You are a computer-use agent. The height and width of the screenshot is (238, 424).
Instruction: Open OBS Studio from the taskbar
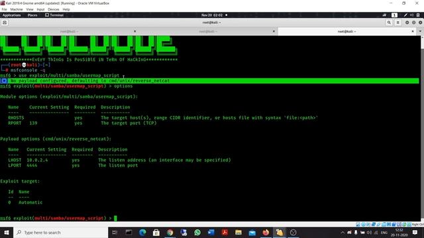click(293, 232)
